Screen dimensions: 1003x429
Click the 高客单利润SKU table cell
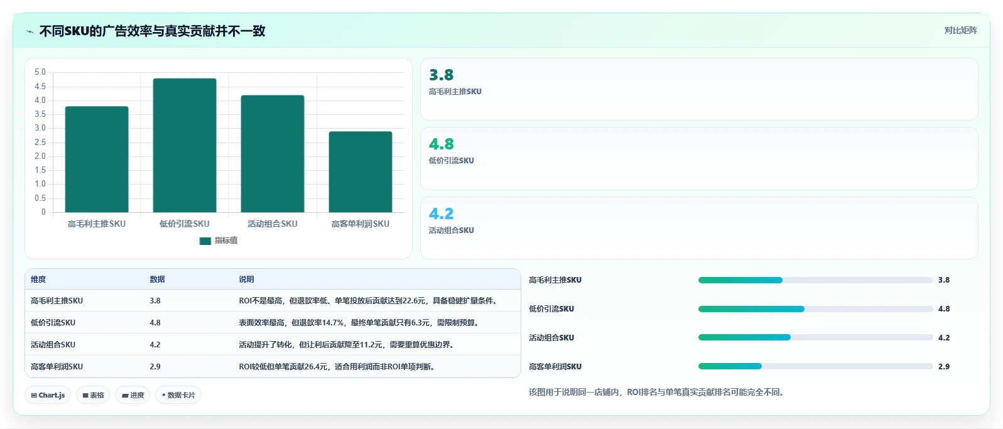[57, 367]
